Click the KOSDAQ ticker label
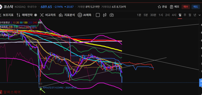The image size is (202, 95). tap(20, 7)
